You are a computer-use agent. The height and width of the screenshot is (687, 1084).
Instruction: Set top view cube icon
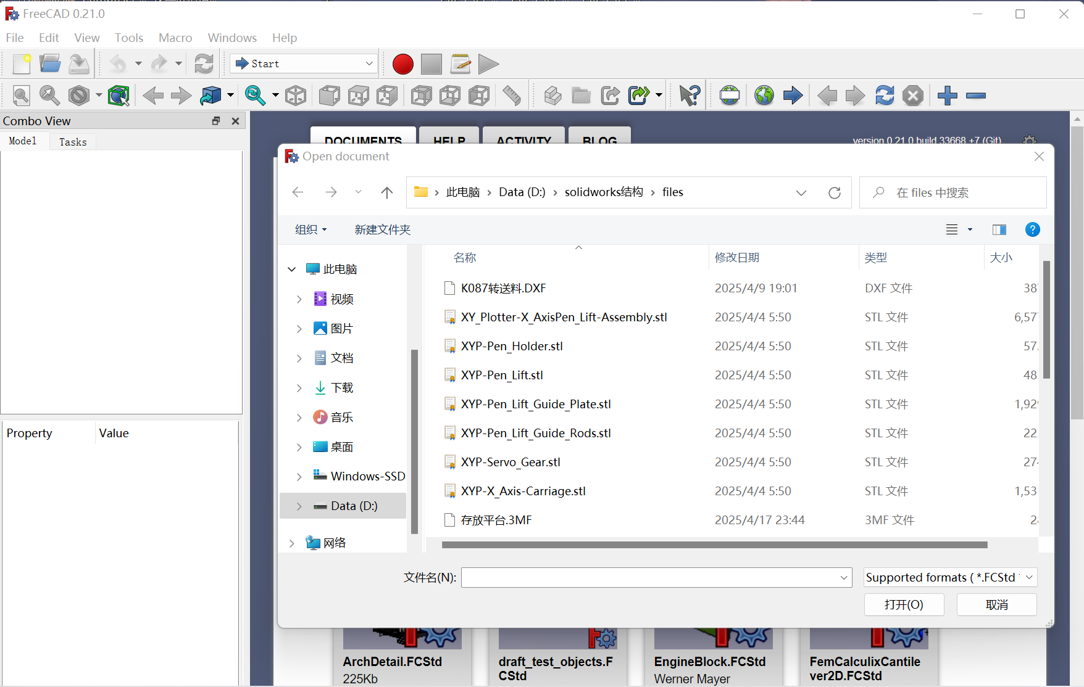pyautogui.click(x=359, y=96)
